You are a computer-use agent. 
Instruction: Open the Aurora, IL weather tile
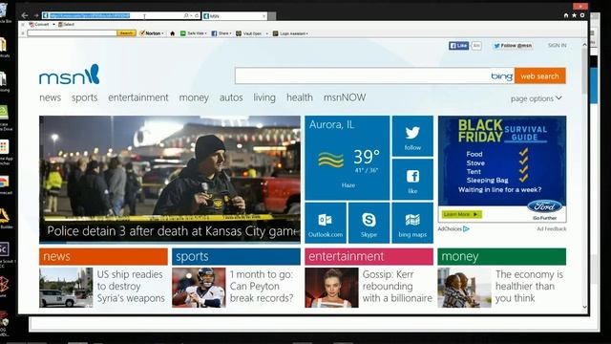348,158
